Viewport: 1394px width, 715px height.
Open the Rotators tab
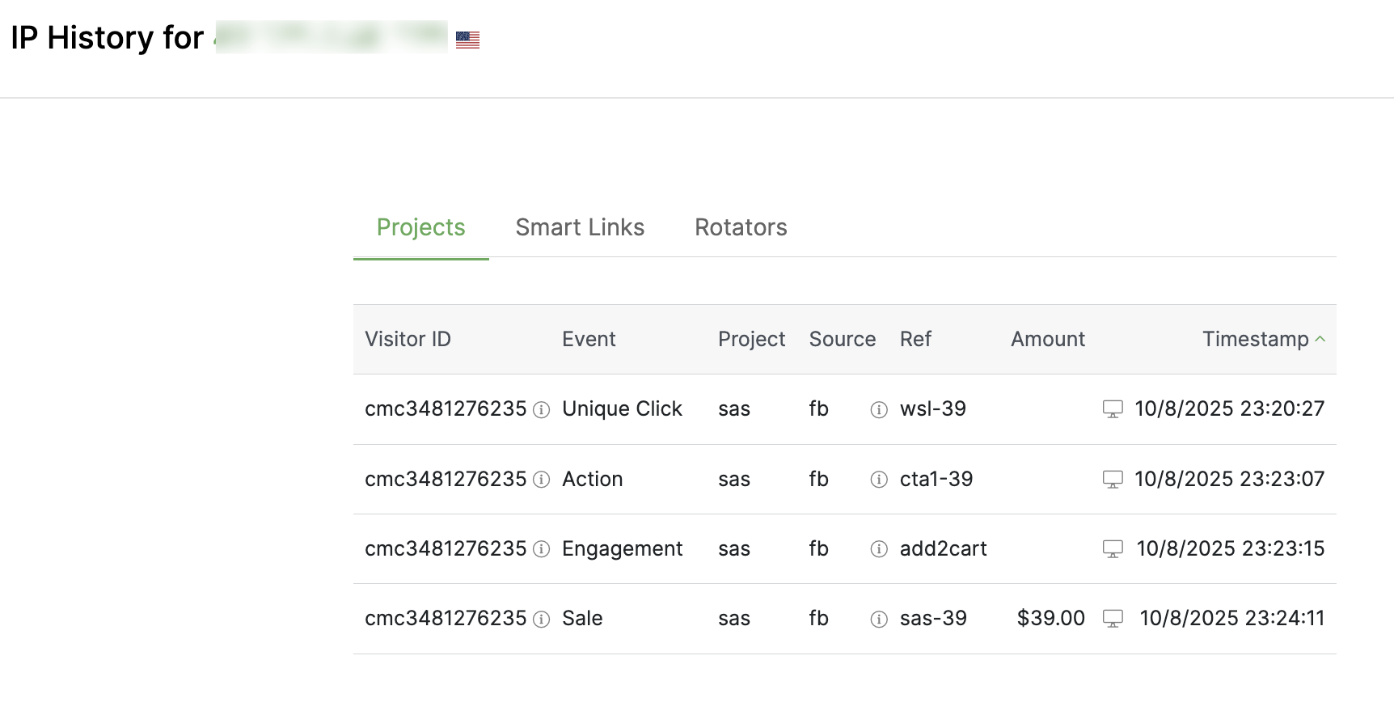tap(741, 227)
